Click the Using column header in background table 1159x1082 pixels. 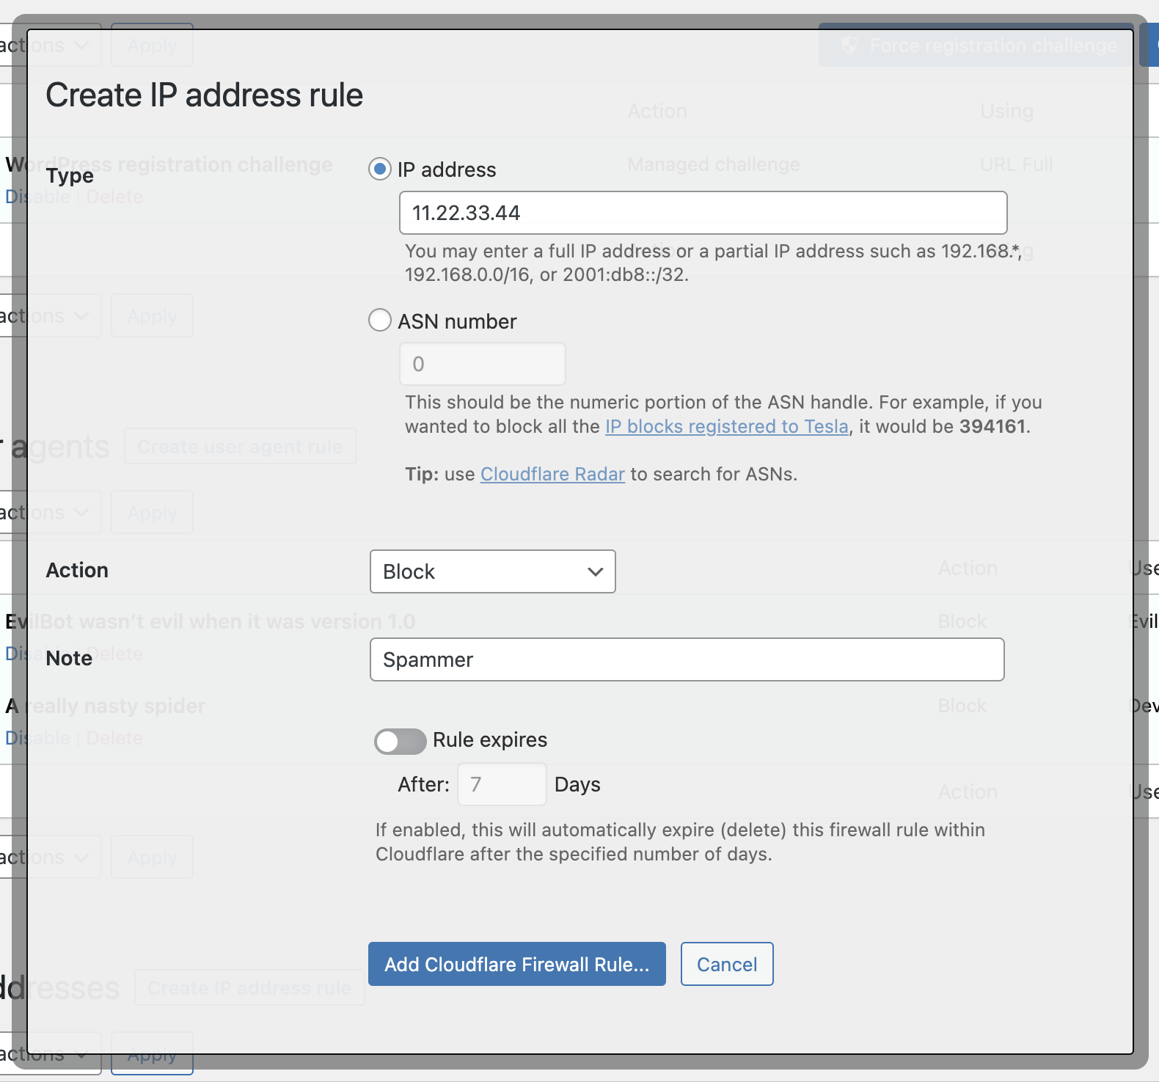pyautogui.click(x=1006, y=112)
